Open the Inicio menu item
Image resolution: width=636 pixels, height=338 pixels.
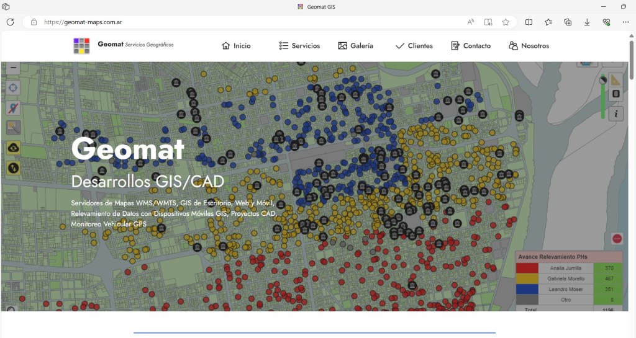[236, 46]
